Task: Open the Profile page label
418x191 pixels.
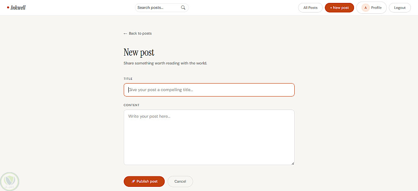Action: click(376, 8)
